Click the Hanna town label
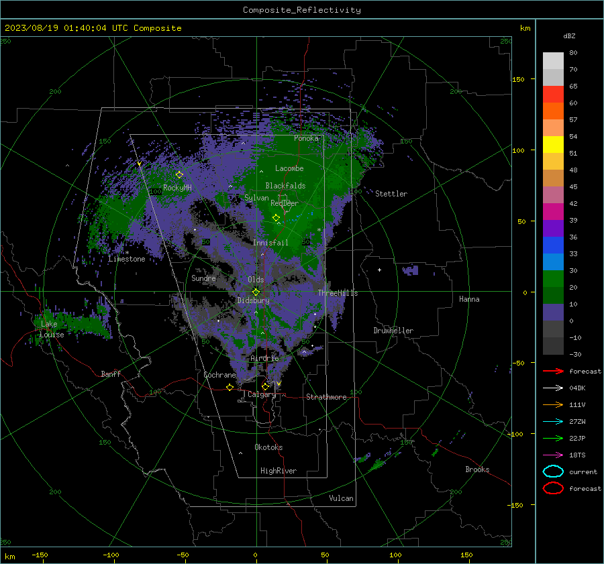Screen dimensions: 604x564 pyautogui.click(x=469, y=299)
